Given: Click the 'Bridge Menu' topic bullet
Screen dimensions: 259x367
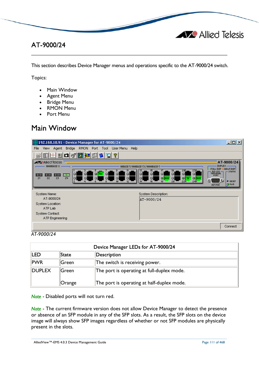Looking at the screenshot, I should (x=60, y=102).
